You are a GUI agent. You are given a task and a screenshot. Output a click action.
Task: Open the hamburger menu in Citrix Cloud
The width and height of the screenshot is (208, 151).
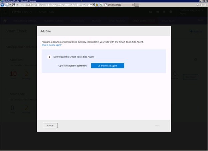tap(5, 12)
